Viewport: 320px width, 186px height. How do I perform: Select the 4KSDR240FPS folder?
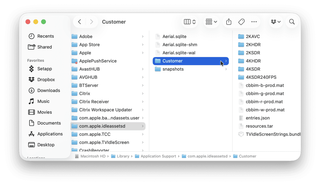(261, 77)
